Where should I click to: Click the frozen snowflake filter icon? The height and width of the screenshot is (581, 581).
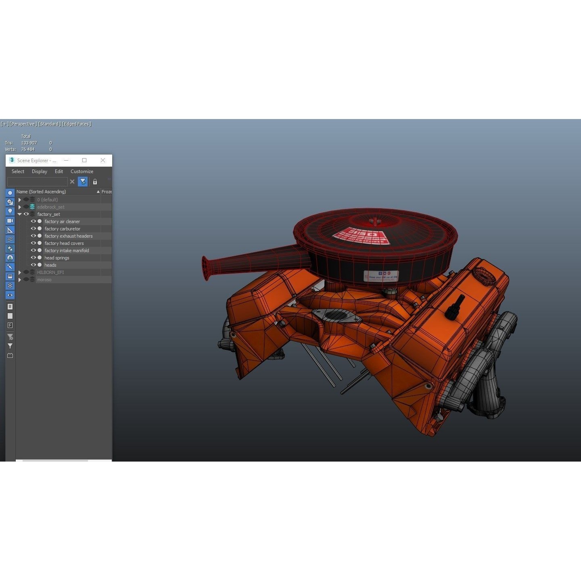pyautogui.click(x=10, y=286)
